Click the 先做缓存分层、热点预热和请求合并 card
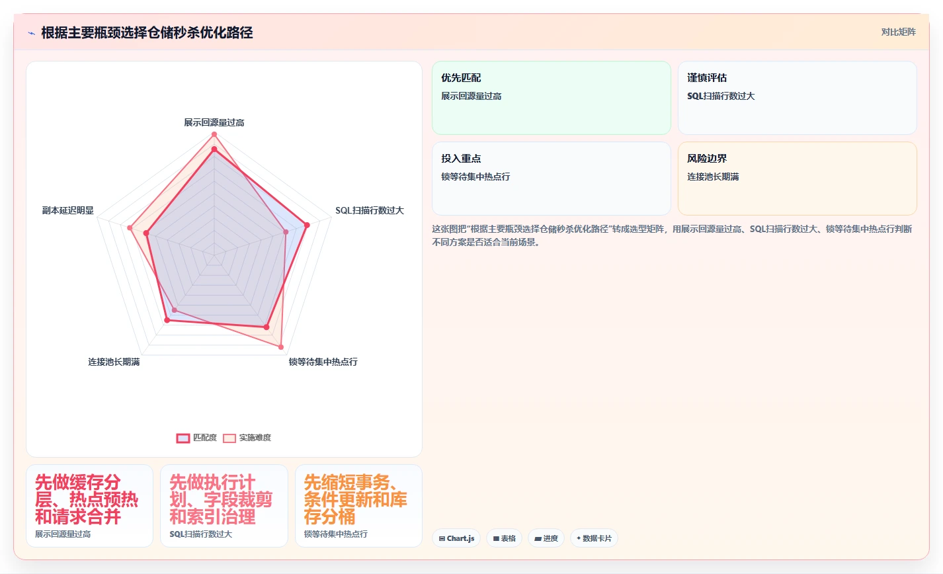Image resolution: width=943 pixels, height=574 pixels. click(89, 506)
